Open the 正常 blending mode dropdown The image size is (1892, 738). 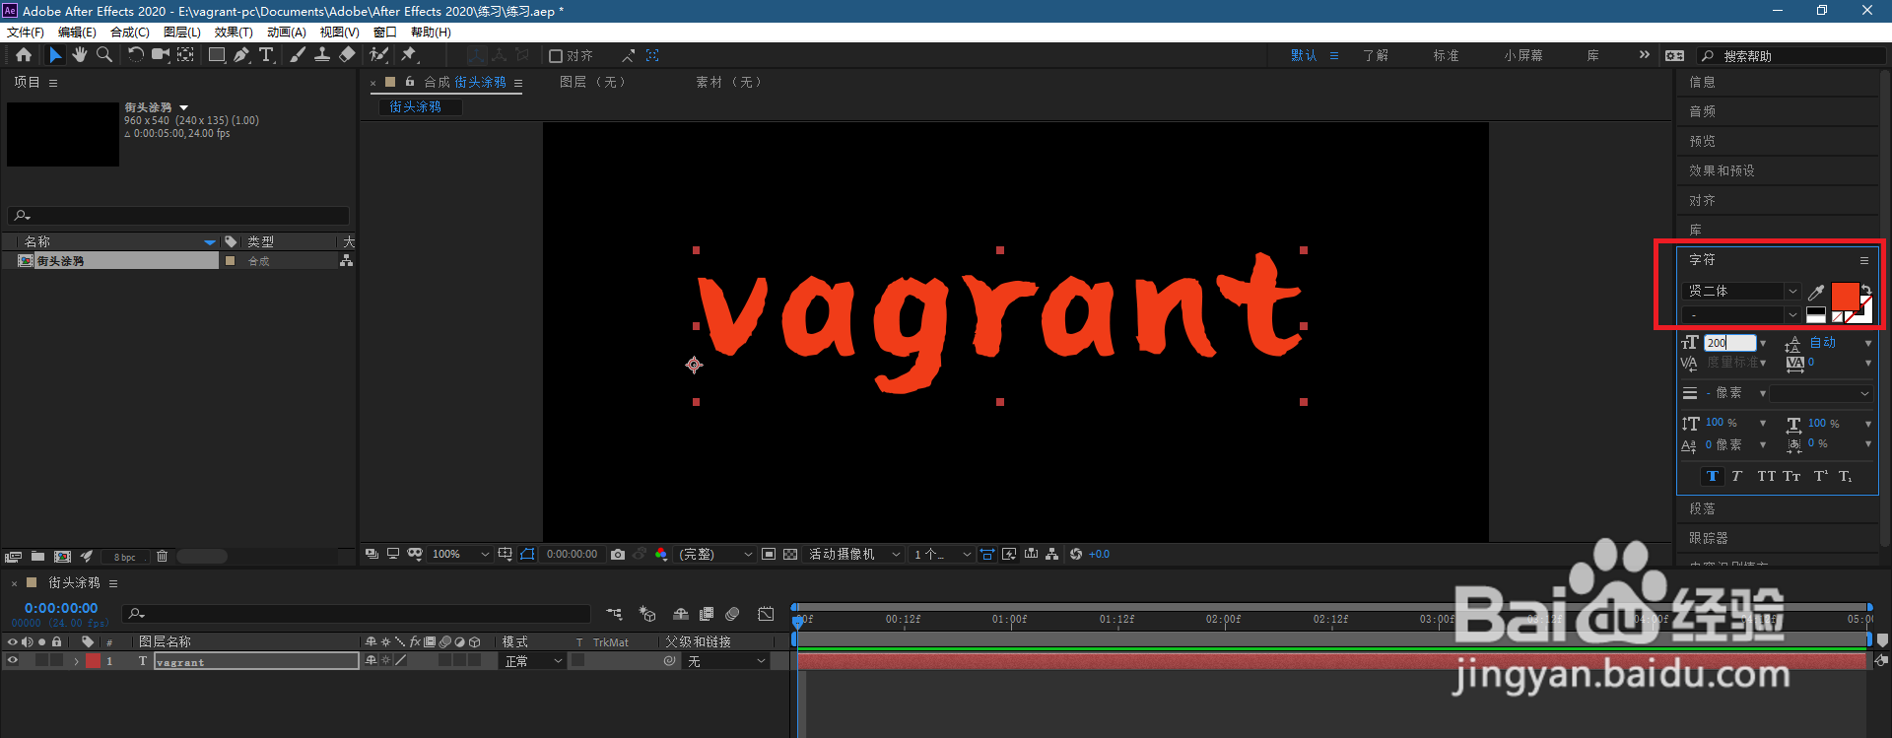click(533, 661)
